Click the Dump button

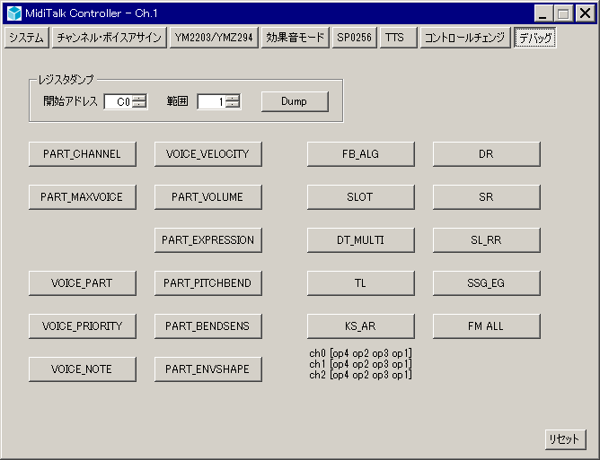pos(295,101)
